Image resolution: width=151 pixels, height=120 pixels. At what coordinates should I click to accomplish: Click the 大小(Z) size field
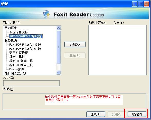[31, 83]
